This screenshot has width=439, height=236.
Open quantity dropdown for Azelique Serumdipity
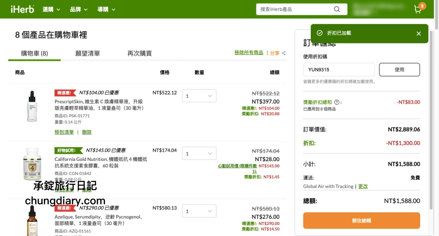pyautogui.click(x=199, y=211)
